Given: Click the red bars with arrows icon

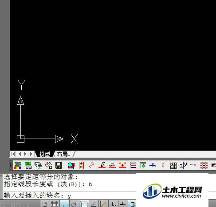Looking at the screenshot, I should pyautogui.click(x=82, y=165).
